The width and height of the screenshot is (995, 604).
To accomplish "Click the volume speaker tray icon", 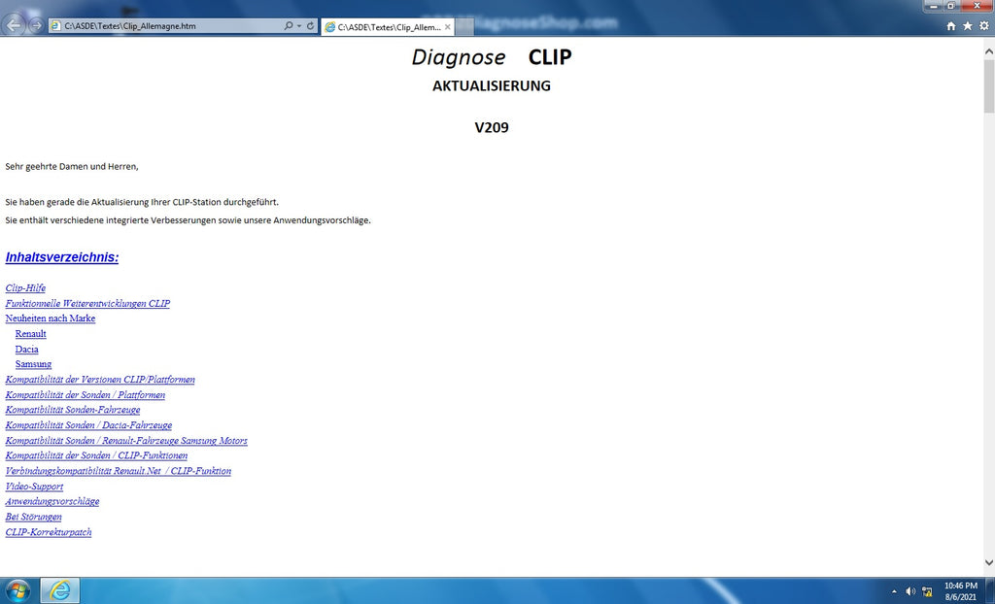I will pos(910,591).
